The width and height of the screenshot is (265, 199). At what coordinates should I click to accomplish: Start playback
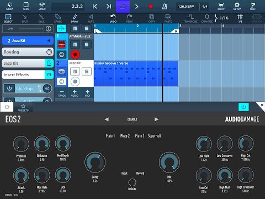(x=136, y=7)
